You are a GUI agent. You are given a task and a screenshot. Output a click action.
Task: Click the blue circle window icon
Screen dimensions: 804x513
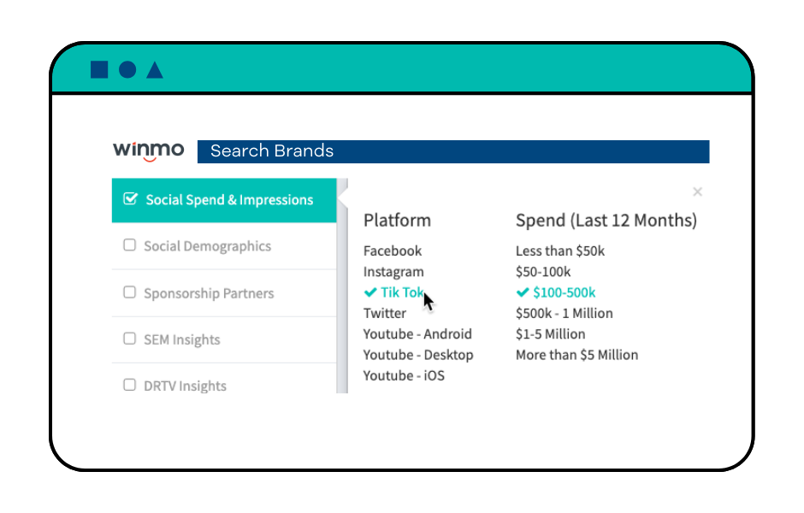pos(127,70)
